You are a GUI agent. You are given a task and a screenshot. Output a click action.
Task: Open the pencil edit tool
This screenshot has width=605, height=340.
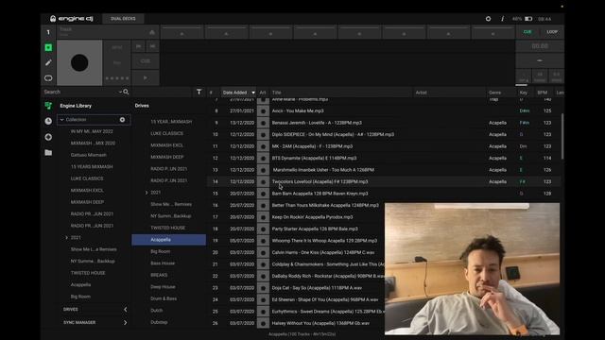click(48, 62)
